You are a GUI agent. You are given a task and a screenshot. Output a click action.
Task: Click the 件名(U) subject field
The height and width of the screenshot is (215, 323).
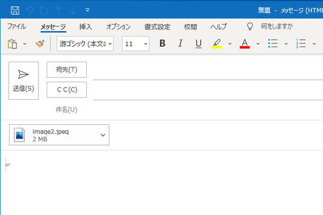(208, 110)
